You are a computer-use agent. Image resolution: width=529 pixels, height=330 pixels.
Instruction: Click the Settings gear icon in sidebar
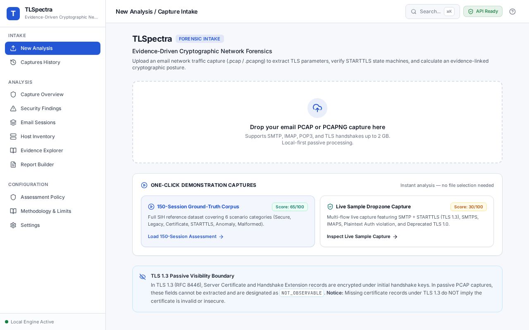click(13, 225)
